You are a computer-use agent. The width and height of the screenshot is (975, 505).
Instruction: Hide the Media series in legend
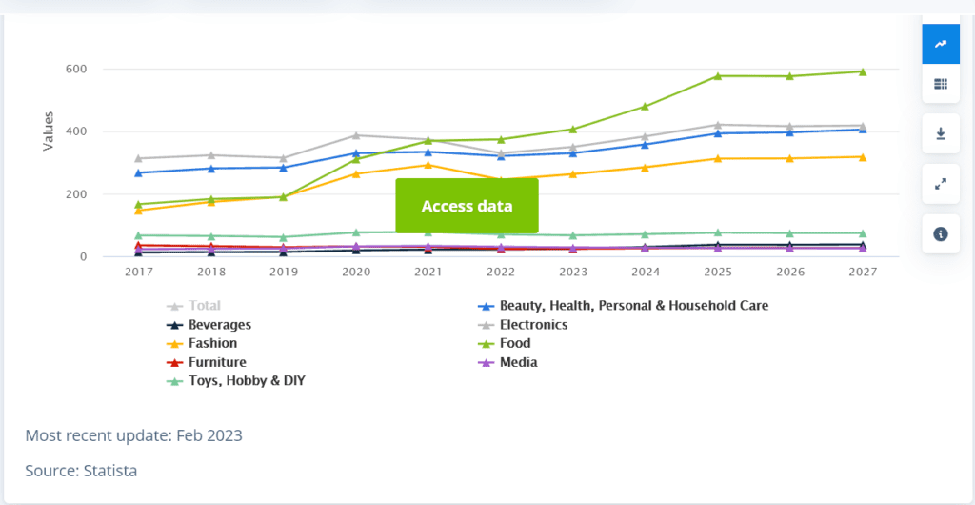(x=518, y=362)
